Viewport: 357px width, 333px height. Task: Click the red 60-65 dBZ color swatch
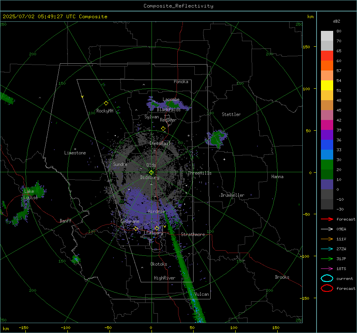pyautogui.click(x=327, y=56)
